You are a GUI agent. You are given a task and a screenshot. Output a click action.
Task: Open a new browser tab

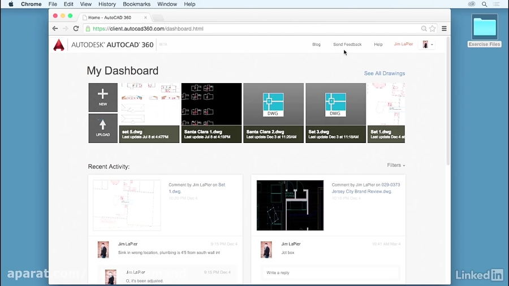coord(158,18)
